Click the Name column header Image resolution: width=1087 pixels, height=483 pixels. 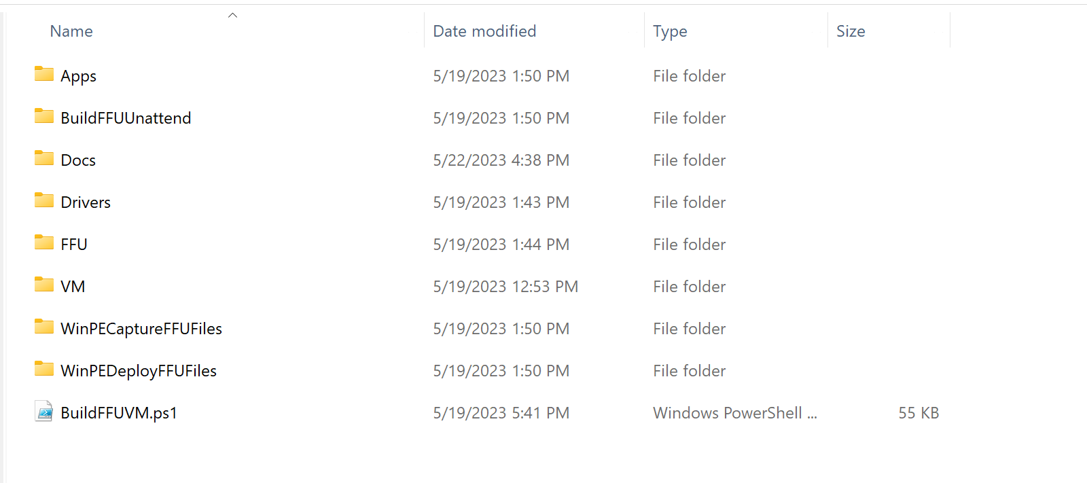(x=71, y=31)
